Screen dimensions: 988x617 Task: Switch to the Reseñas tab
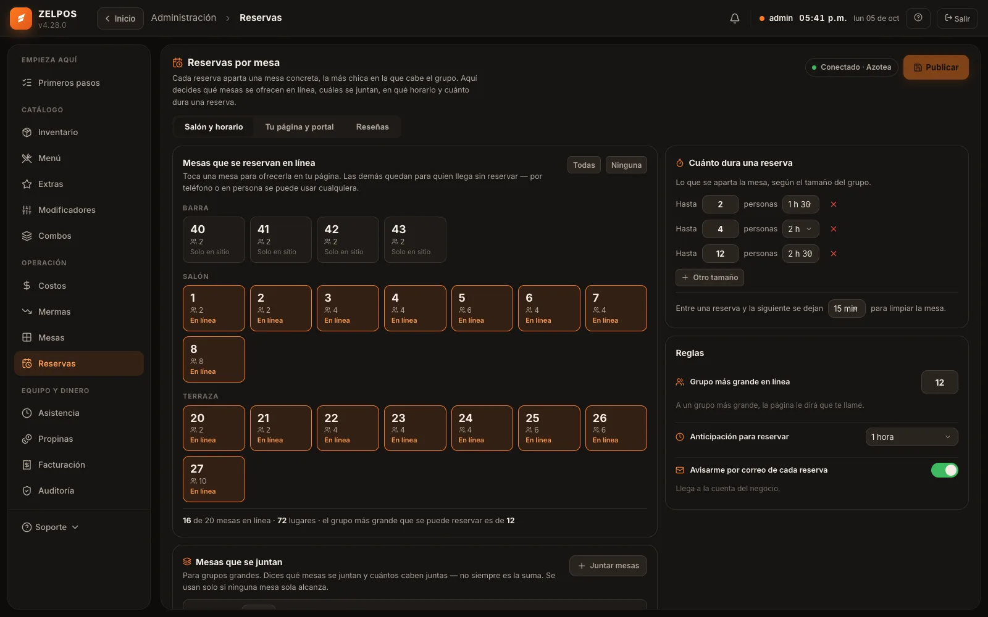coord(372,127)
